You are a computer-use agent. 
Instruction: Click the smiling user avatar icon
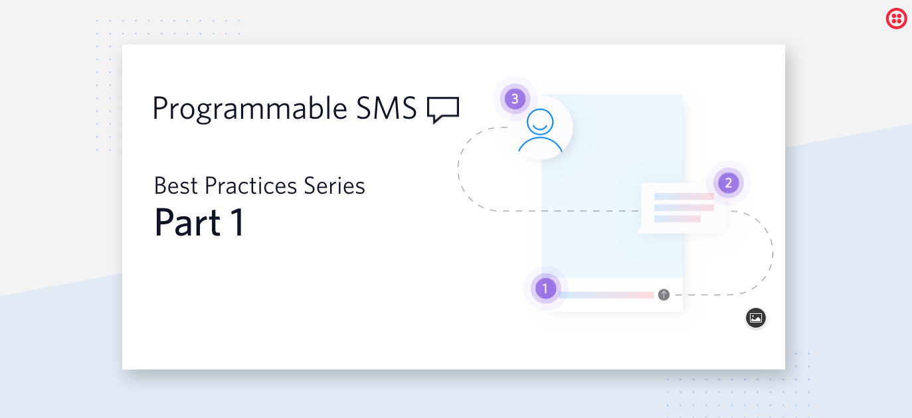point(541,129)
